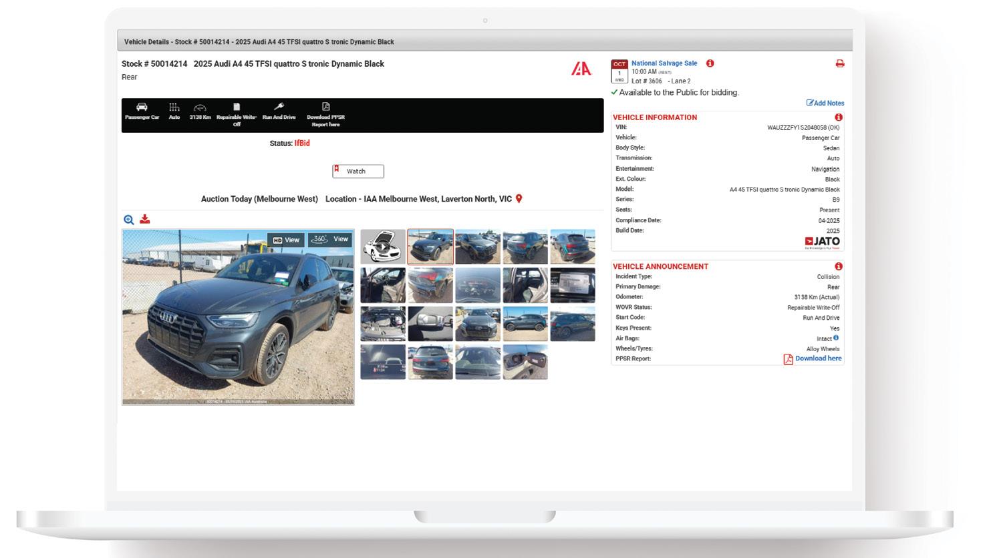The image size is (987, 558).
Task: Click the JATO logo
Action: 822,242
